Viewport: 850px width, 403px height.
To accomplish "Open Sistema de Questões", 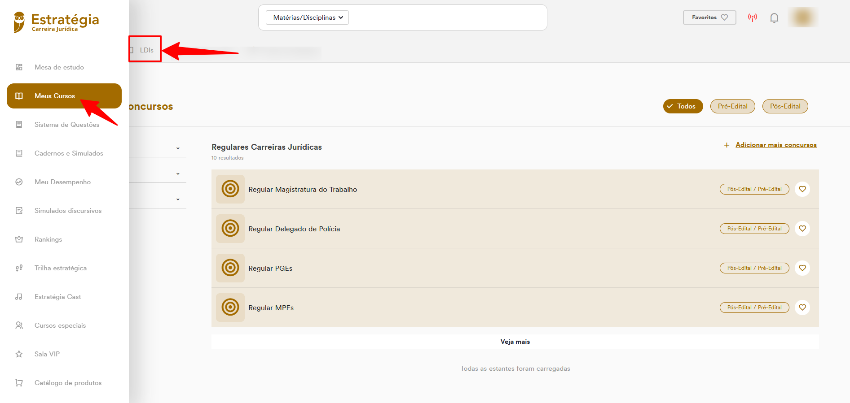I will tap(67, 125).
